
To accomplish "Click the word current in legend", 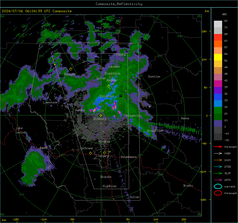I will [230, 186].
